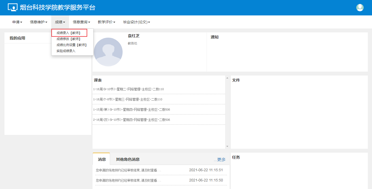Image resolution: width=372 pixels, height=189 pixels.
Task: Open the 毕业设计(论文) dropdown
Action: point(137,22)
